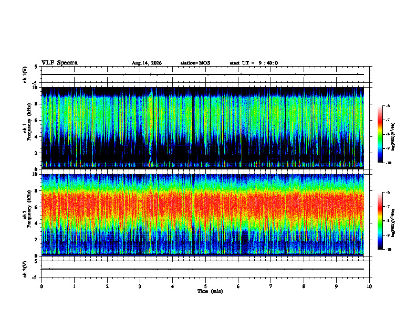Click the time axis tick label "4"
416x321 pixels.
173,286
